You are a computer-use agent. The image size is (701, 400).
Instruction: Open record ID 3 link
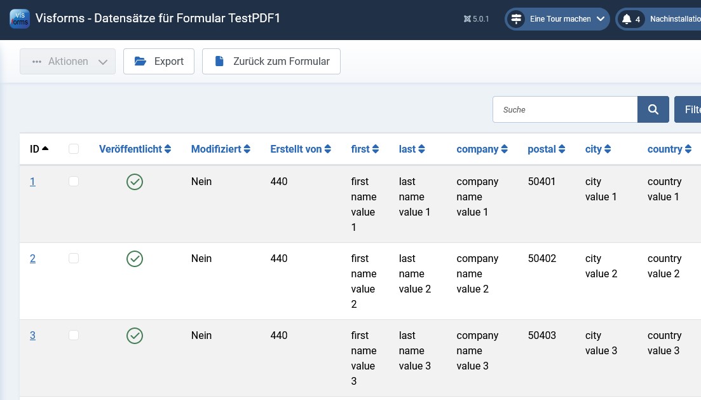(32, 336)
